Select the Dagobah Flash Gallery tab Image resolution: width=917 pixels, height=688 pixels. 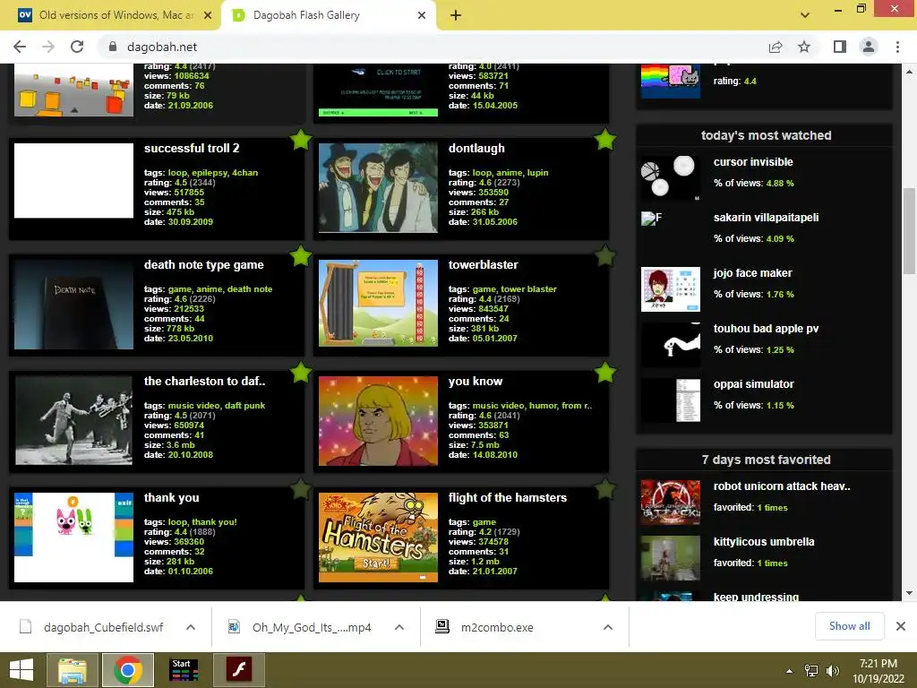(328, 16)
